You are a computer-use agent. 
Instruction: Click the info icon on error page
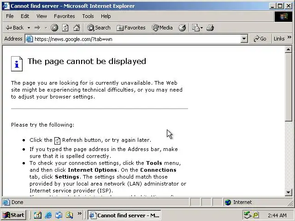click(x=17, y=64)
